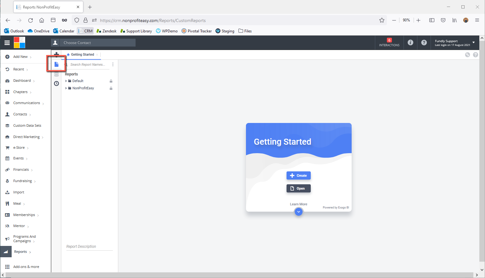
Task: Open the Events sidebar item
Action: coord(18,158)
